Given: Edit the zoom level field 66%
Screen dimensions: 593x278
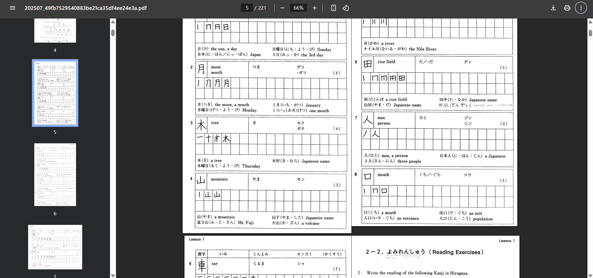Looking at the screenshot, I should pos(298,8).
